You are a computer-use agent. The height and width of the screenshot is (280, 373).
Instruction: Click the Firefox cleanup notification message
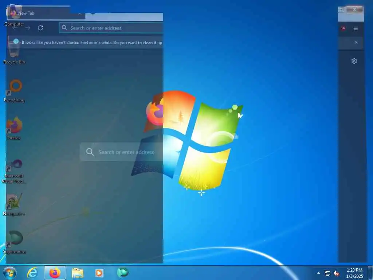92,43
